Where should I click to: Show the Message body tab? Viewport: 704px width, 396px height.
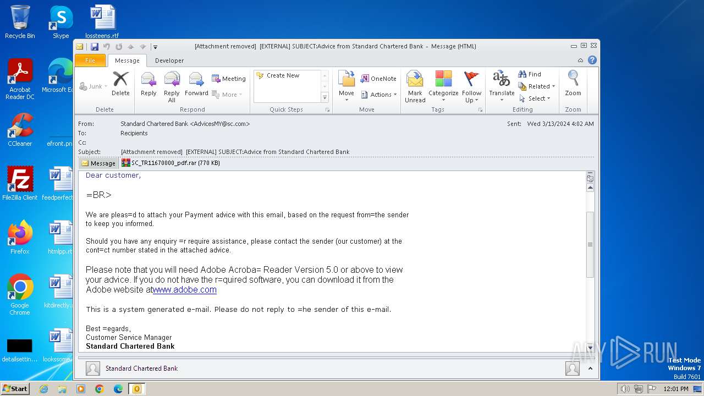tap(98, 163)
